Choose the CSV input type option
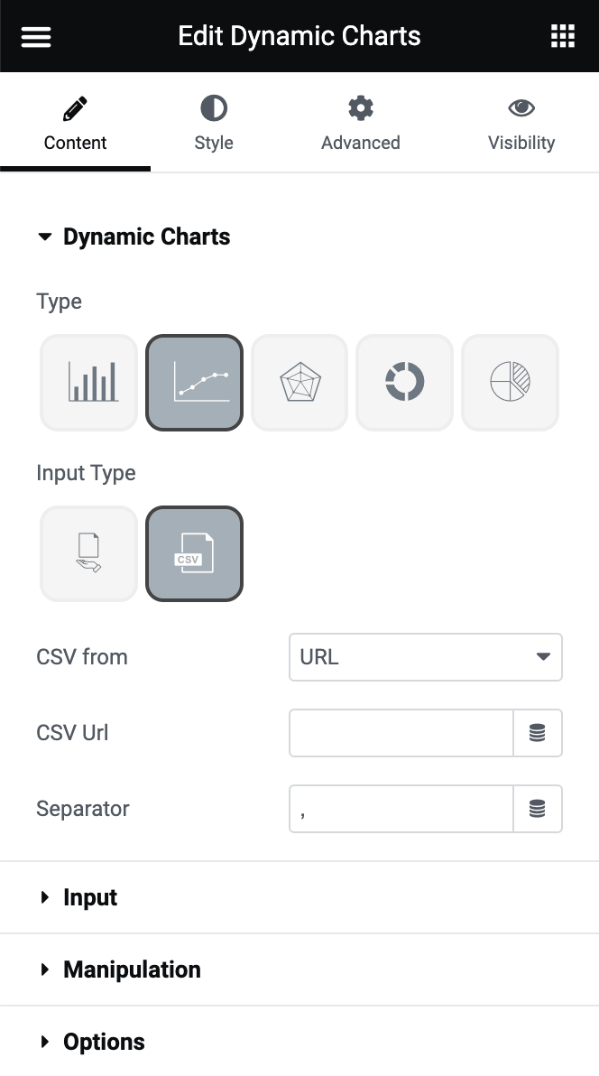Image resolution: width=599 pixels, height=1076 pixels. [x=194, y=554]
